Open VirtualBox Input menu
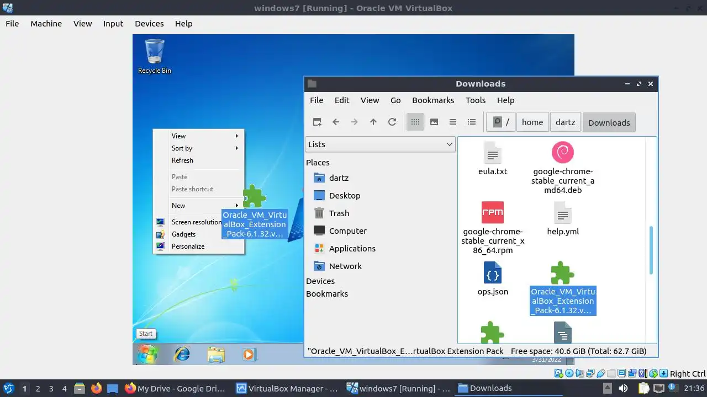This screenshot has width=707, height=397. tap(113, 24)
